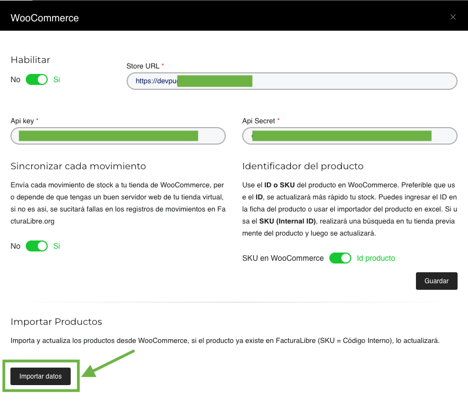Click the Api key label

(22, 121)
